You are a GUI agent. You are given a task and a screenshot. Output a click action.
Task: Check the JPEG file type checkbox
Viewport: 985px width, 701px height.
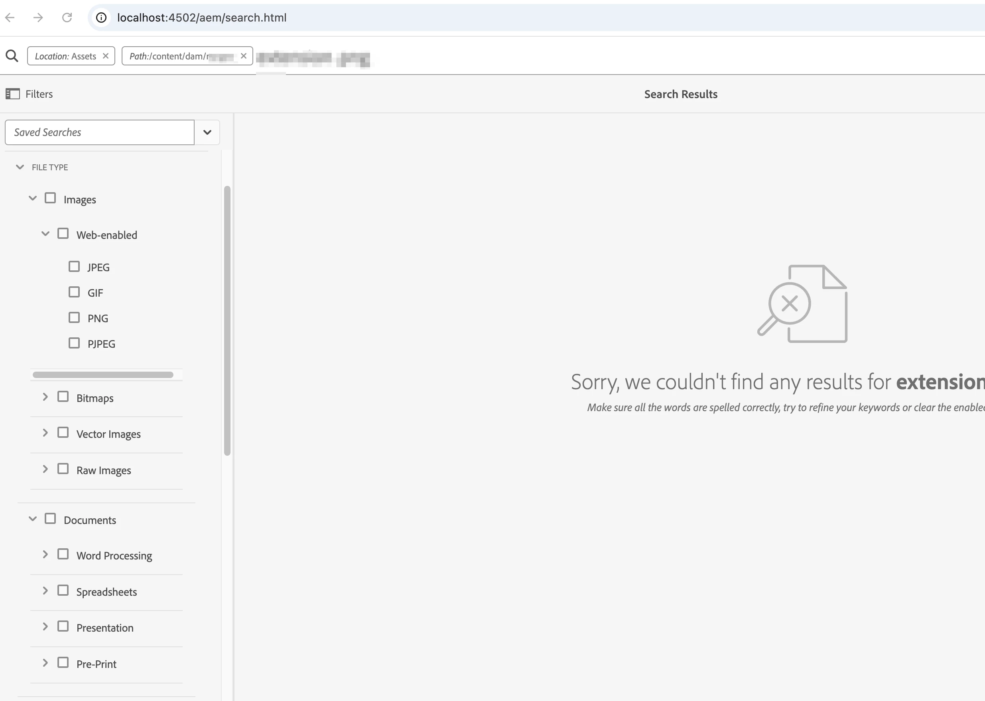[74, 266]
